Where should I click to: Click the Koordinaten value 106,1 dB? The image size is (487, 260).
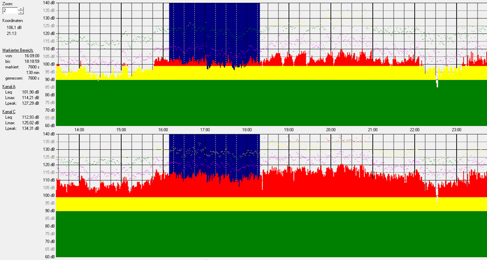tap(14, 28)
